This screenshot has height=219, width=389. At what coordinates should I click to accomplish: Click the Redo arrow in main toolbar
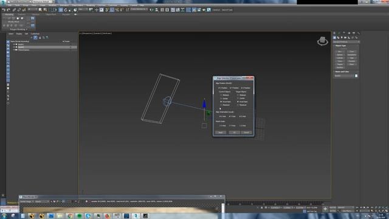click(x=8, y=10)
